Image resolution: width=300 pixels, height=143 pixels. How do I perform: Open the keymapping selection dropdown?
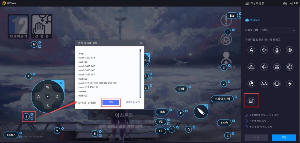coord(278,30)
